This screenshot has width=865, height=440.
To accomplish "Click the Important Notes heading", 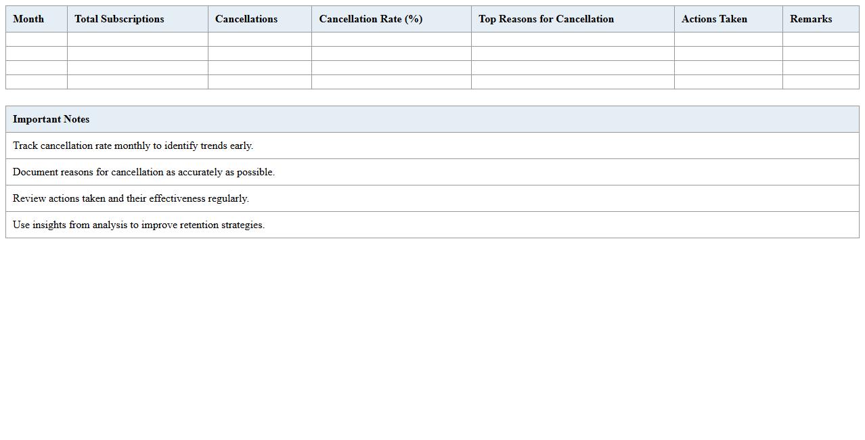I will 51,119.
